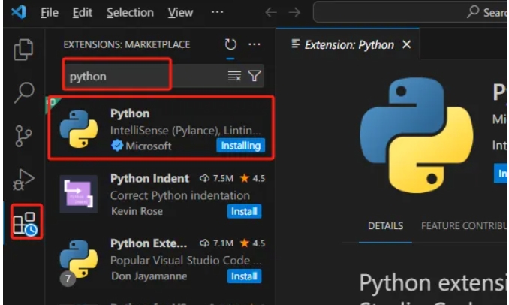Click the Extensions icon in activity bar

24,223
